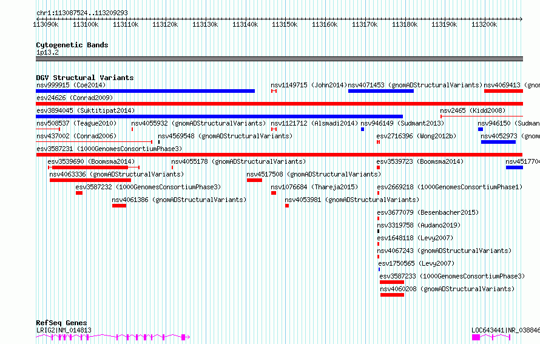Open the nsv4053981 (gnomADStructuralVariants) label
Viewport: 540px width, 344px height.
click(352, 200)
